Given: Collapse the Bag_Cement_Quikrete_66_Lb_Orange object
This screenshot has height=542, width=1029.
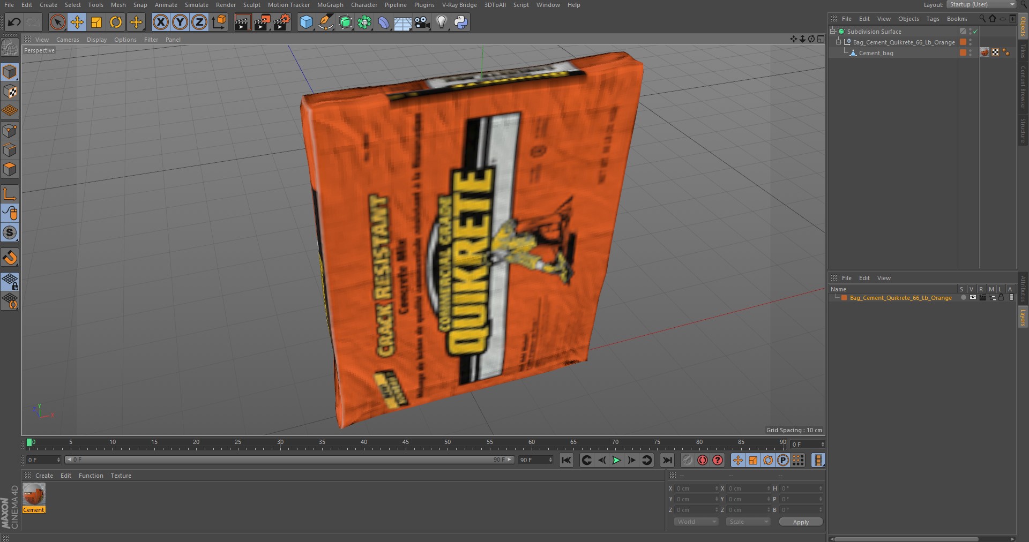Looking at the screenshot, I should (839, 42).
